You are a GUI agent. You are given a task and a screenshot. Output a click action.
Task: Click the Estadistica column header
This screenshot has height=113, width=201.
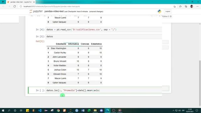point(96,44)
